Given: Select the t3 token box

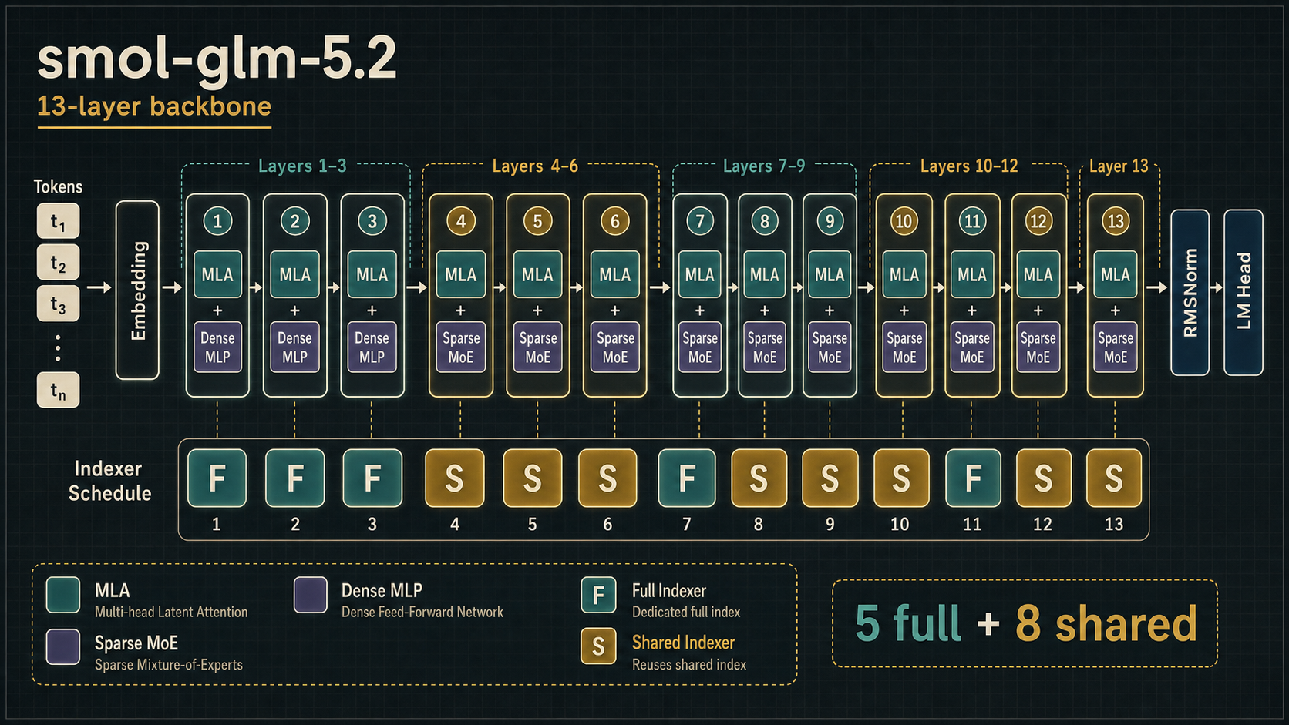Looking at the screenshot, I should pyautogui.click(x=59, y=304).
